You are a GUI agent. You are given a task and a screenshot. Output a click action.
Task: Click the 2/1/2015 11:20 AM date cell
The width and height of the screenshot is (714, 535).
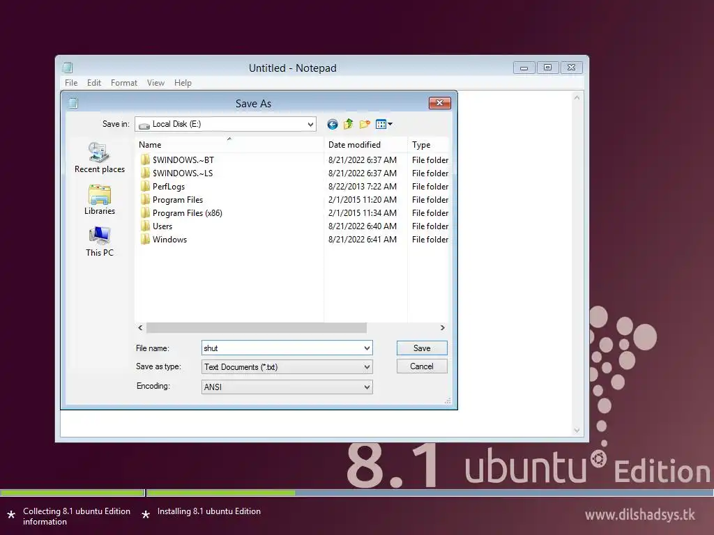[x=363, y=199]
